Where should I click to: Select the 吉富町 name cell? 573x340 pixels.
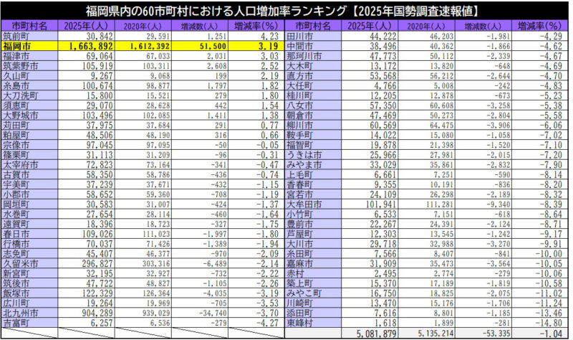(29, 323)
